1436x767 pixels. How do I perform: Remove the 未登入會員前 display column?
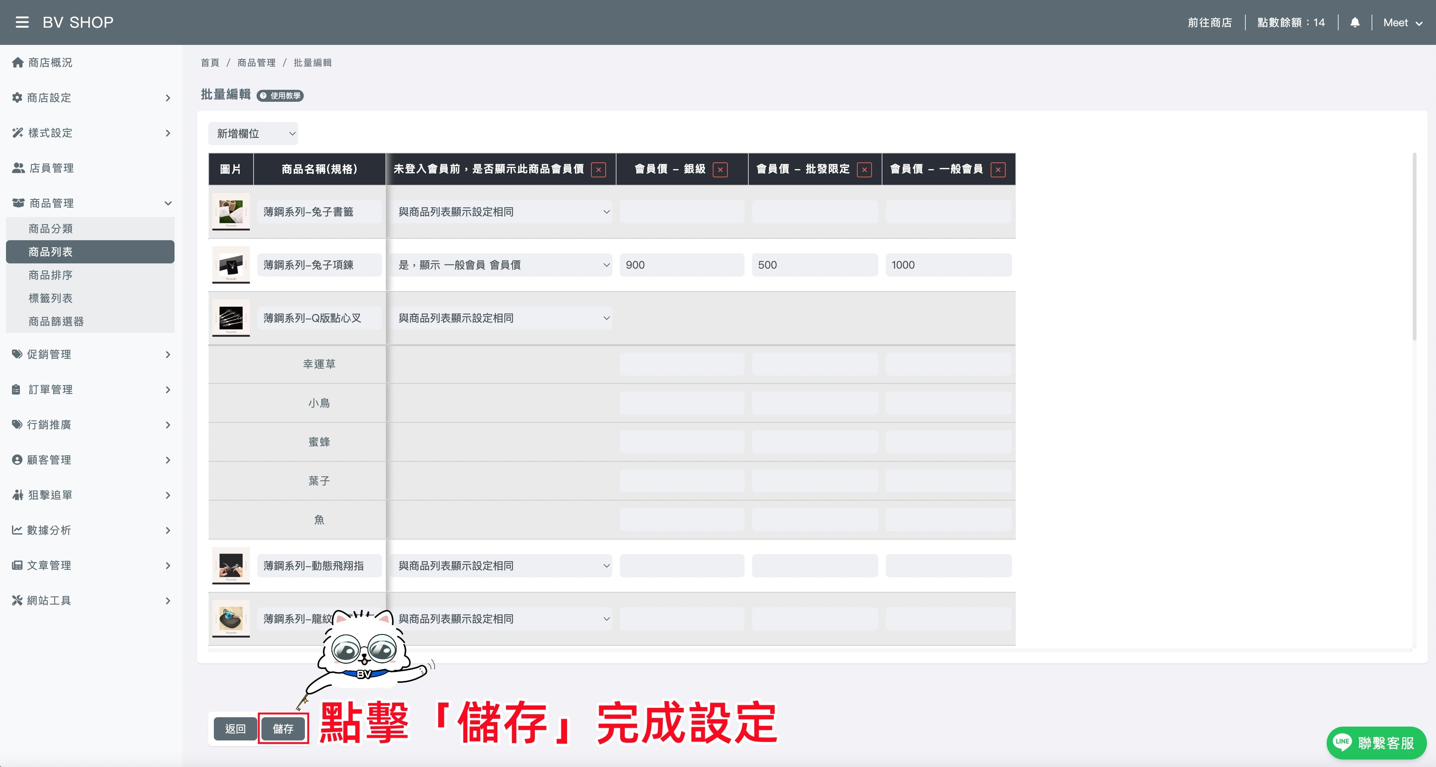[x=599, y=169]
